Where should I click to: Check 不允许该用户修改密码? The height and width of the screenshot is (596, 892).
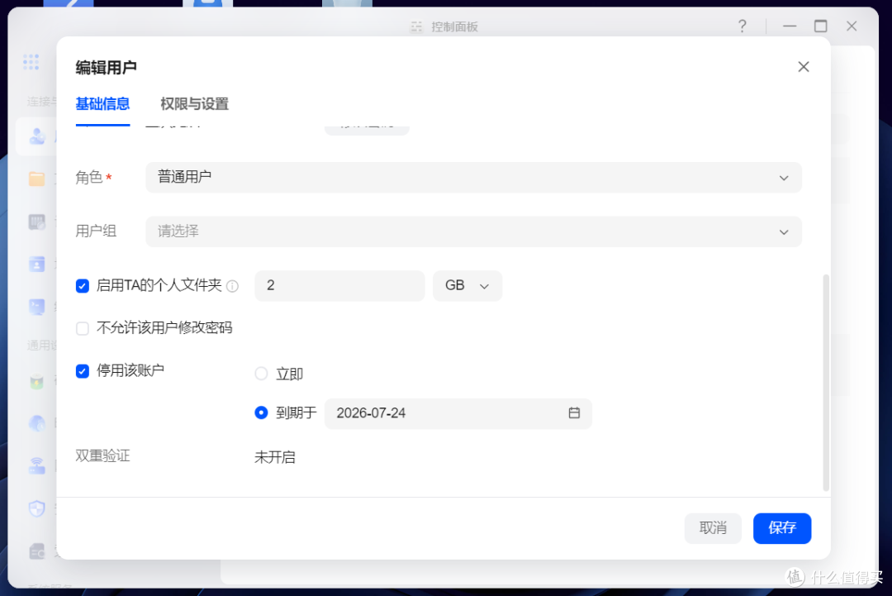(x=83, y=328)
